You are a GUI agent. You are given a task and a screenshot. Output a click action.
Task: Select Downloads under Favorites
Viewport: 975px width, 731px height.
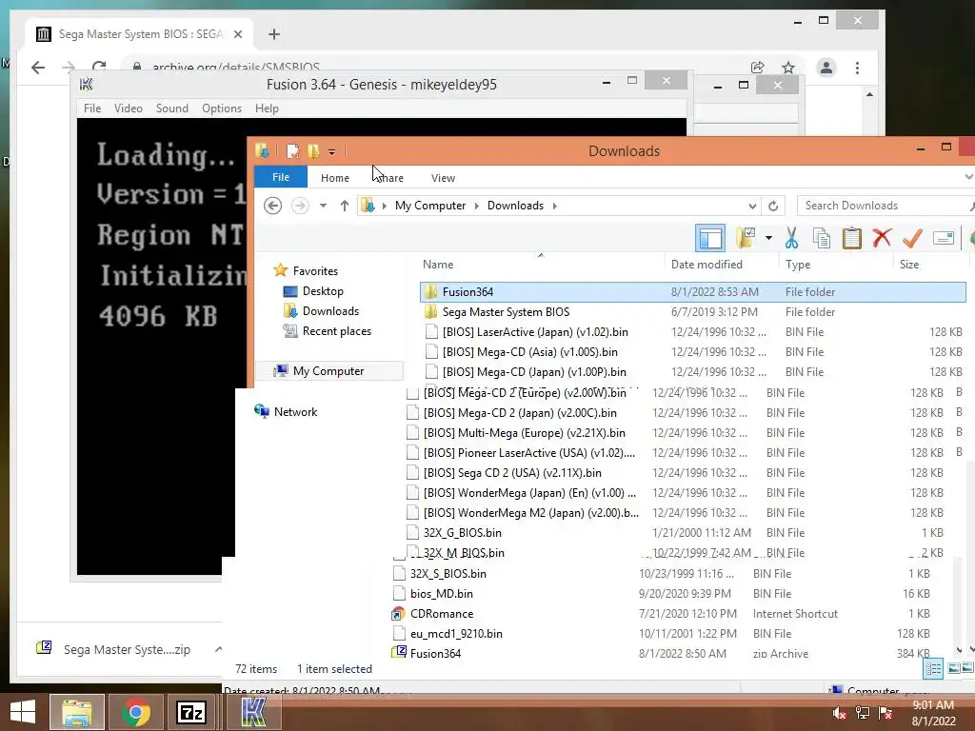pyautogui.click(x=329, y=311)
